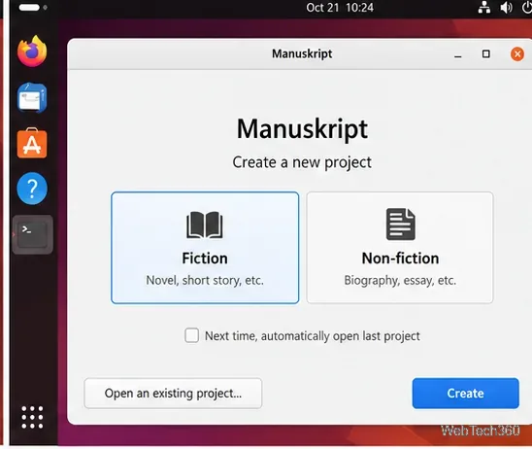Click the open book Fiction icon
Viewport: 532px width, 449px height.
[x=205, y=224]
